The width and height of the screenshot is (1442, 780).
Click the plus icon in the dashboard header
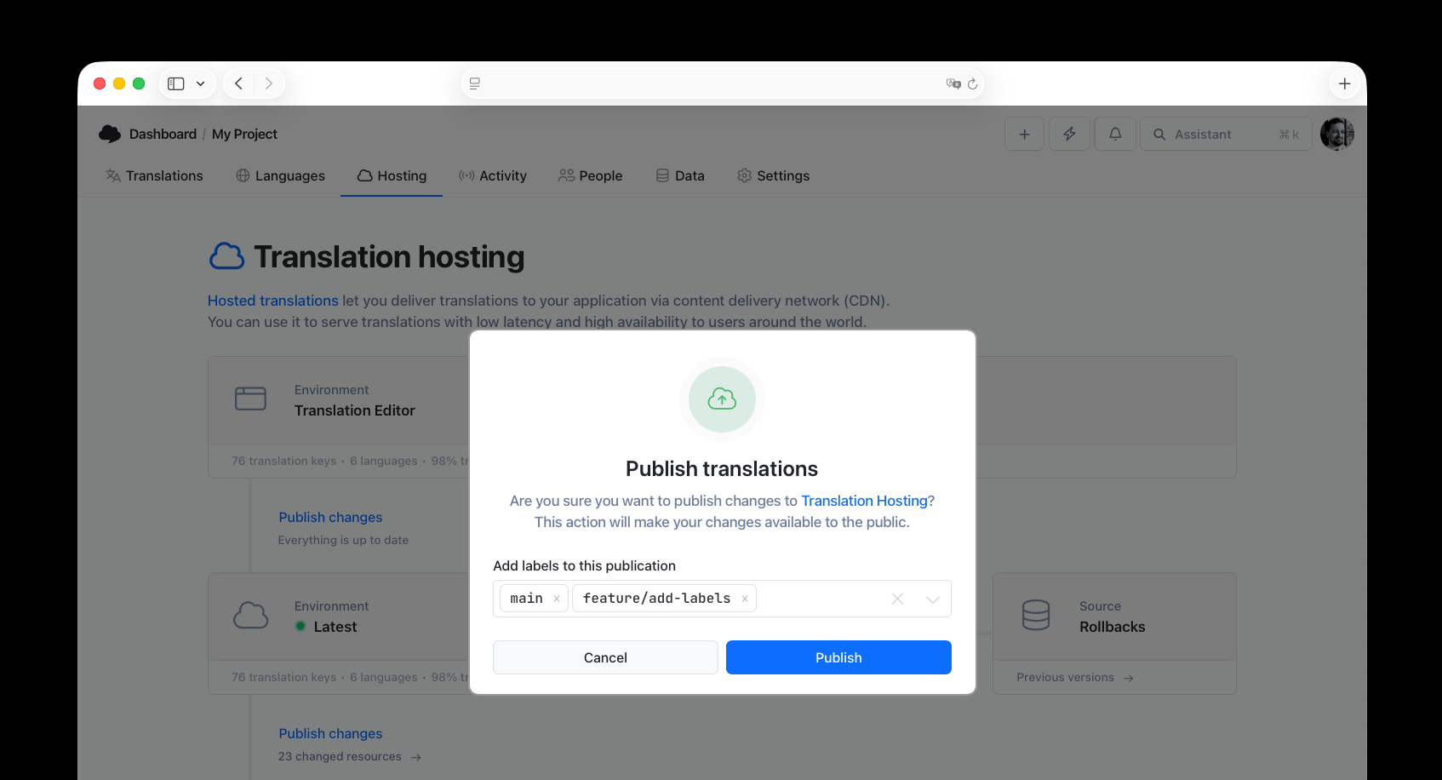click(x=1024, y=134)
